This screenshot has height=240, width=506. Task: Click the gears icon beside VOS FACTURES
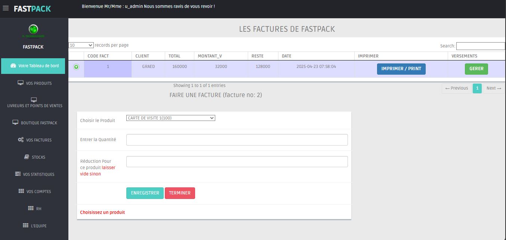tap(21, 140)
